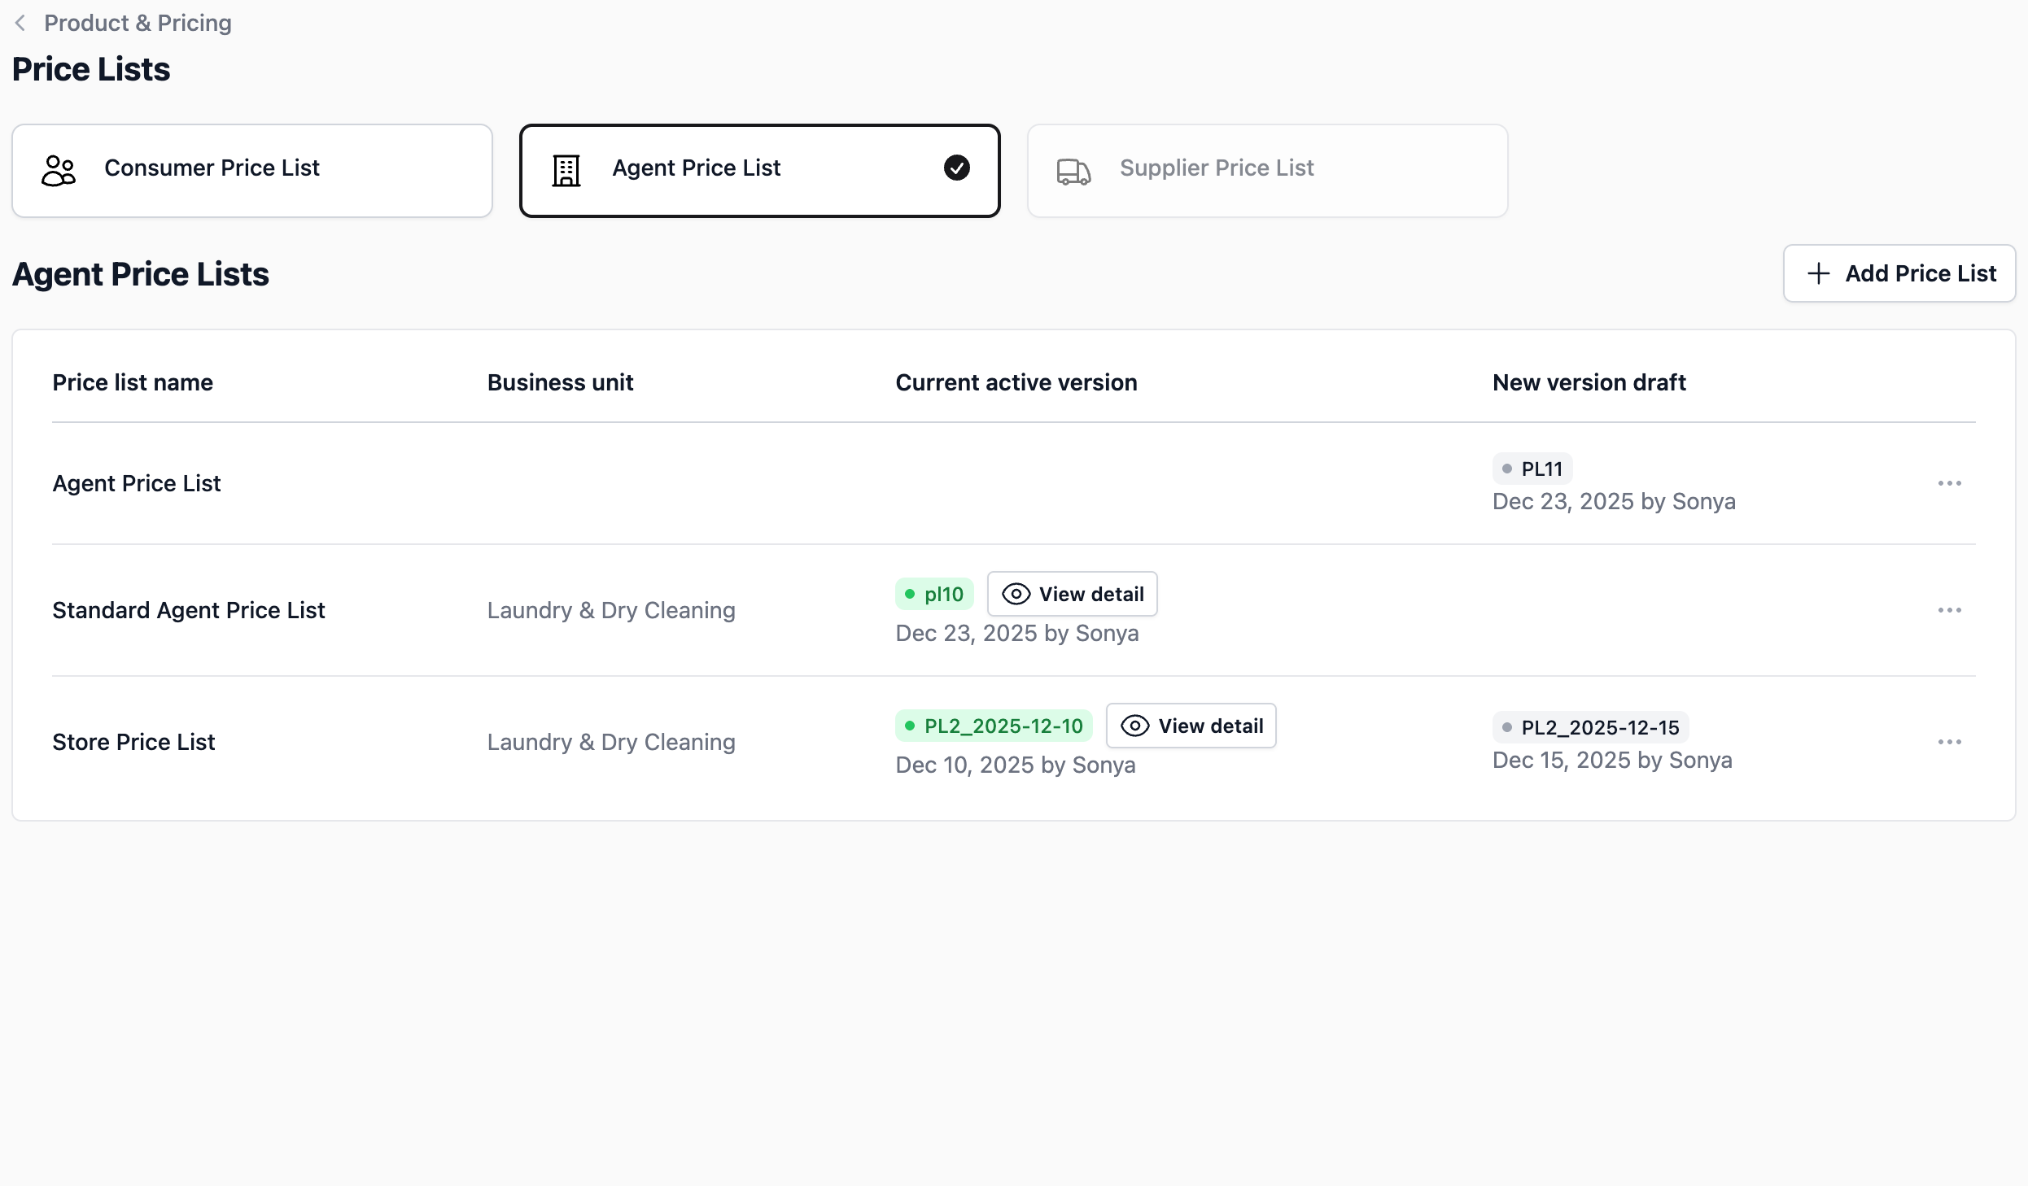Click the back chevron beside Product & Pricing
This screenshot has height=1186, width=2028.
point(20,23)
